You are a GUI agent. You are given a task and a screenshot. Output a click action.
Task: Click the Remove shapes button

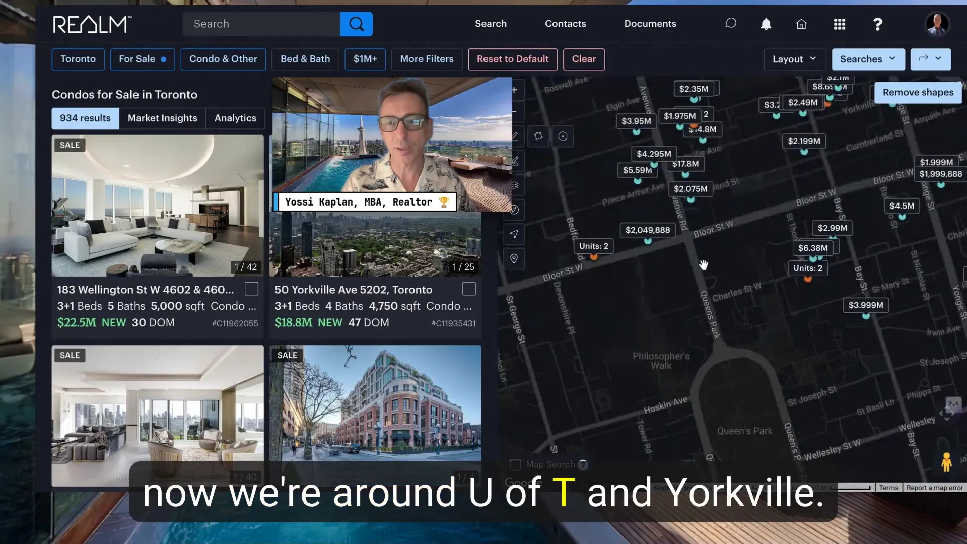click(918, 92)
